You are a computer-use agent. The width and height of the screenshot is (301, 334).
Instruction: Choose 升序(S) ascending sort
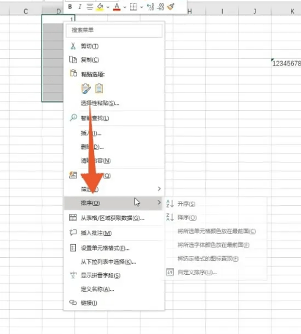[186, 204]
